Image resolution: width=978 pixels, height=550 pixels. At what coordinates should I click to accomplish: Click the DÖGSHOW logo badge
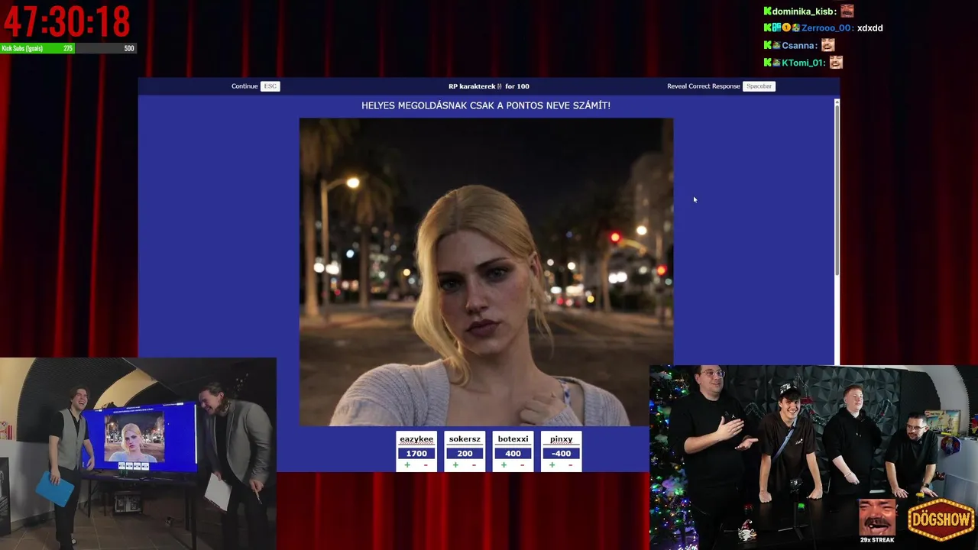(941, 520)
